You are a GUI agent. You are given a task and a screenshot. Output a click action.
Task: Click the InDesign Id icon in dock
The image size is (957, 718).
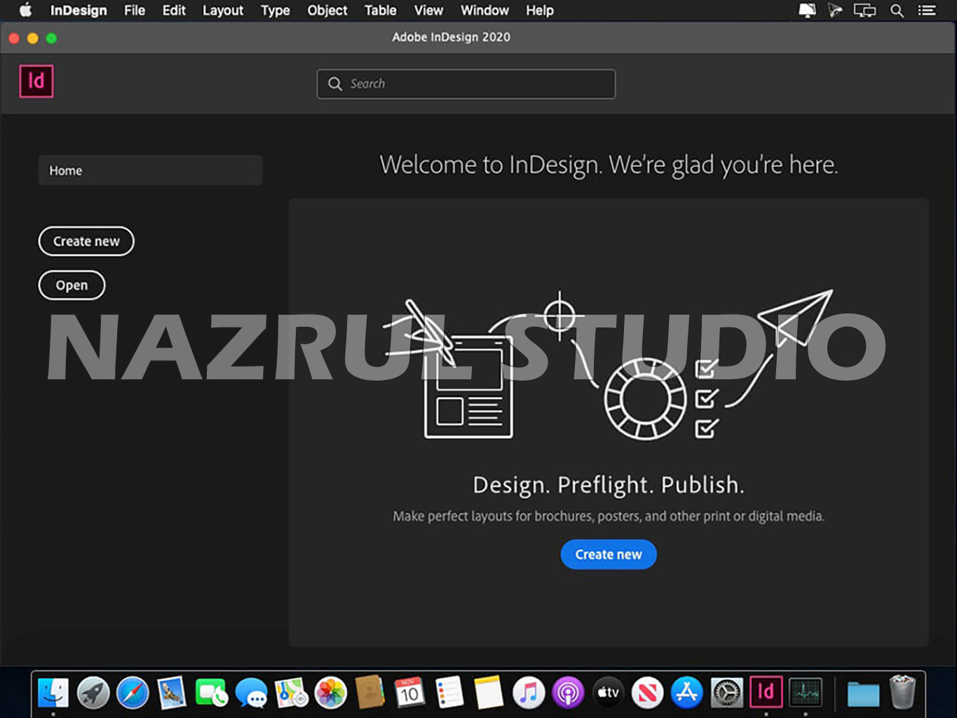click(x=766, y=692)
